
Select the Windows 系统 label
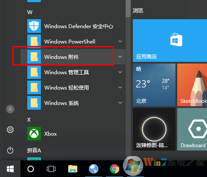(61, 103)
